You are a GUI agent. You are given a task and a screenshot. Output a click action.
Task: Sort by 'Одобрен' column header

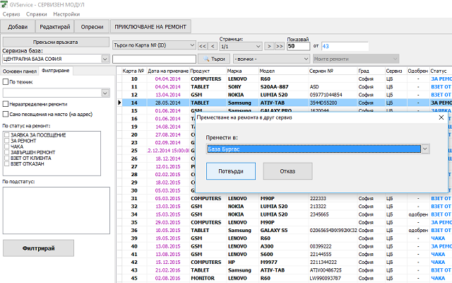point(417,71)
